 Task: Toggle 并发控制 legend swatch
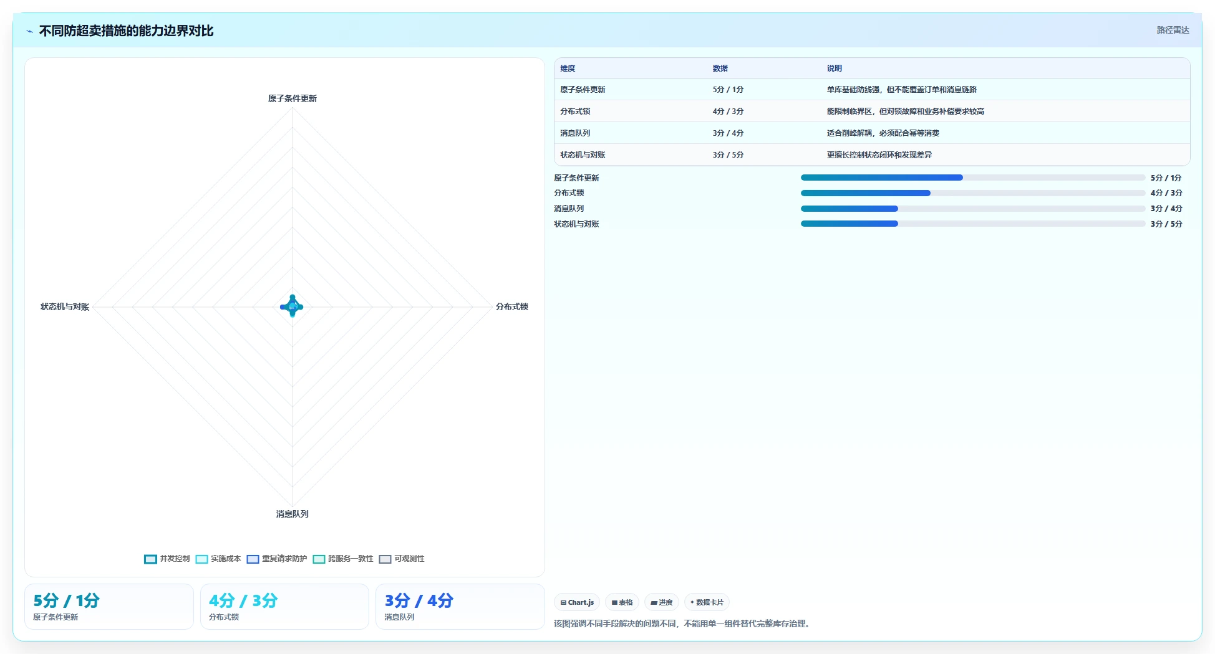click(150, 559)
